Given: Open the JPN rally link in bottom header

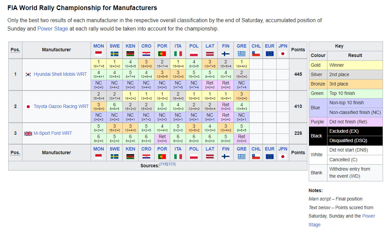Looking at the screenshot, I should (283, 149).
